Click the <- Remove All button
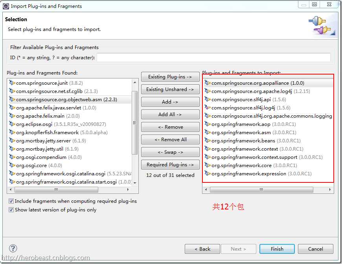342x264 pixels. 170,140
